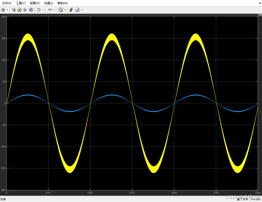262x202 pixels.
Task: Open the 工具(T) menu
Action: click(21, 3)
